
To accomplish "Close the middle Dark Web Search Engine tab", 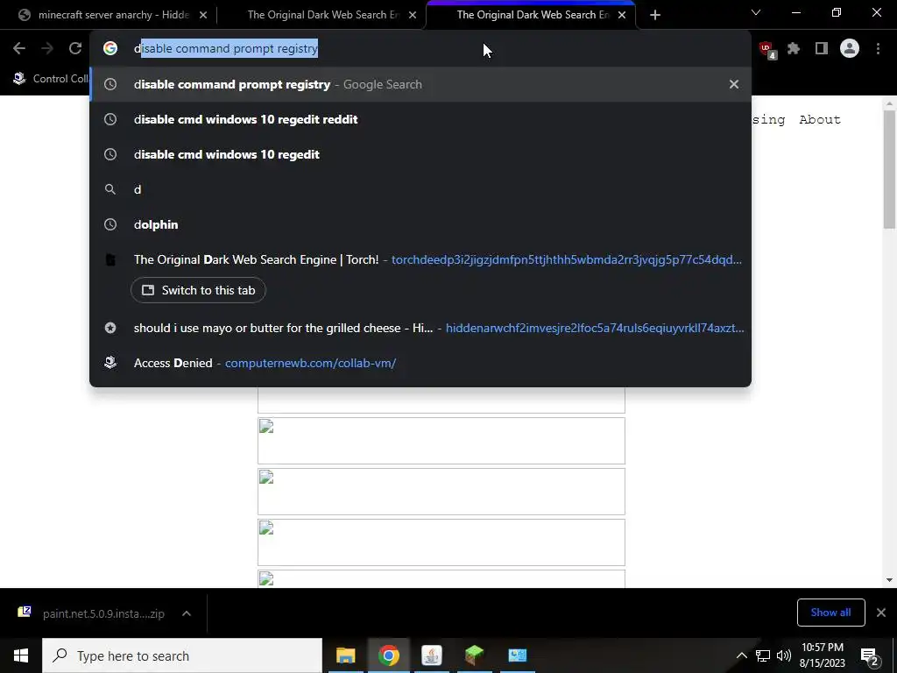I will point(413,15).
